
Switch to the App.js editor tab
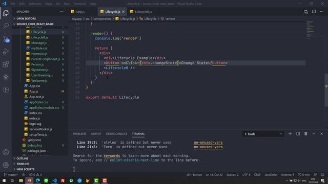click(80, 12)
